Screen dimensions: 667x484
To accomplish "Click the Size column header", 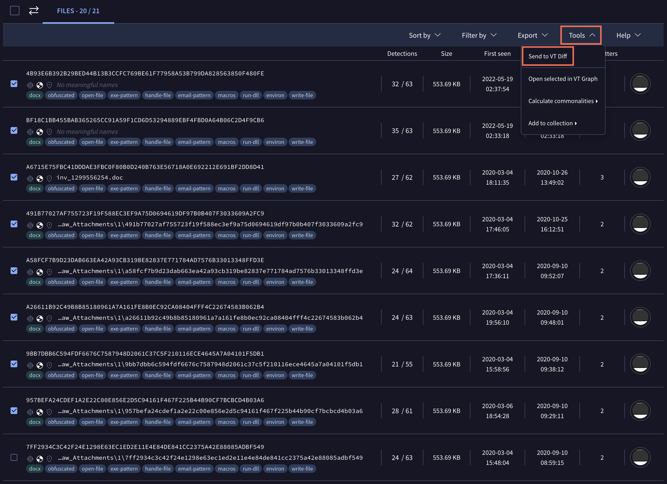I will pyautogui.click(x=446, y=53).
